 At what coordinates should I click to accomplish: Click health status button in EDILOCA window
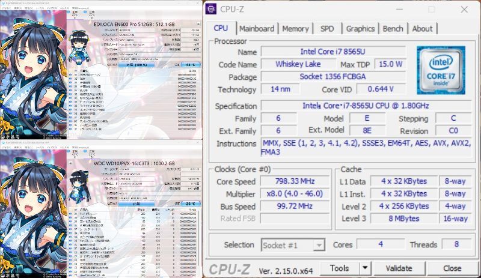(136, 65)
